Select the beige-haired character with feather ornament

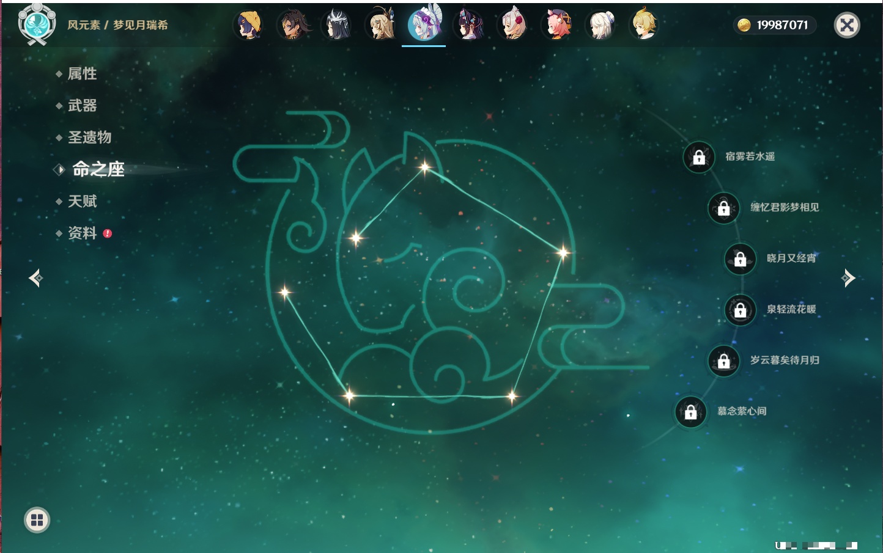point(381,25)
